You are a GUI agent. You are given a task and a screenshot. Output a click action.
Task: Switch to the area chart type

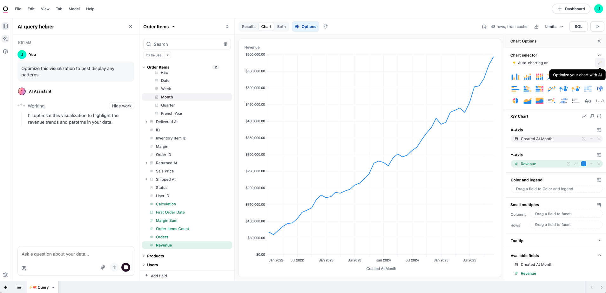527,101
